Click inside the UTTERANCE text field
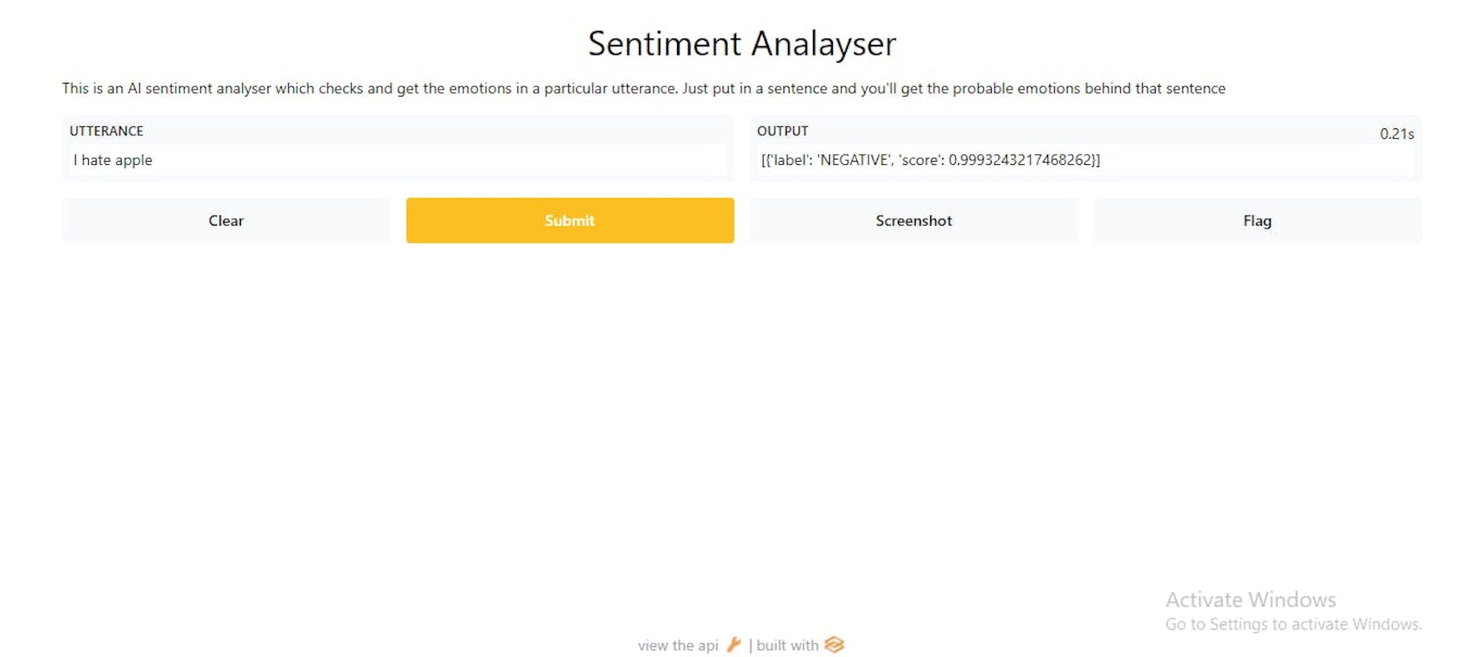 coord(397,160)
